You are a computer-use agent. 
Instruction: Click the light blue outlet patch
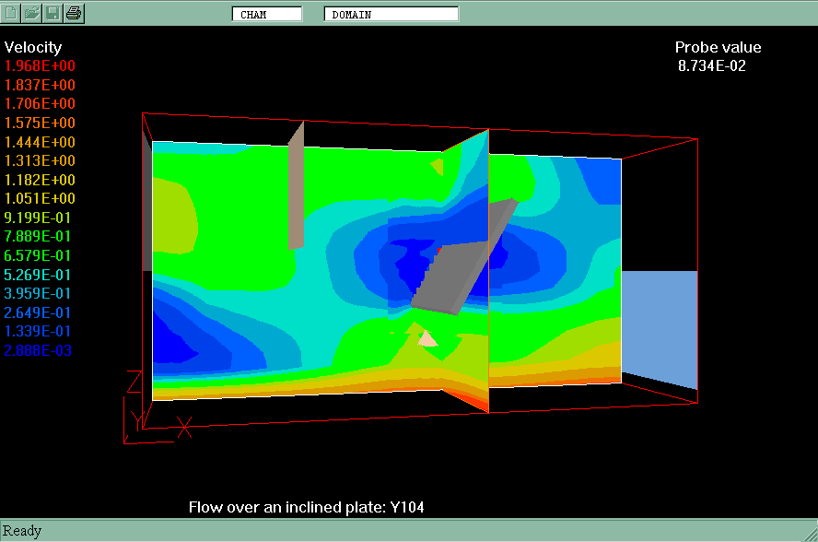pyautogui.click(x=659, y=327)
